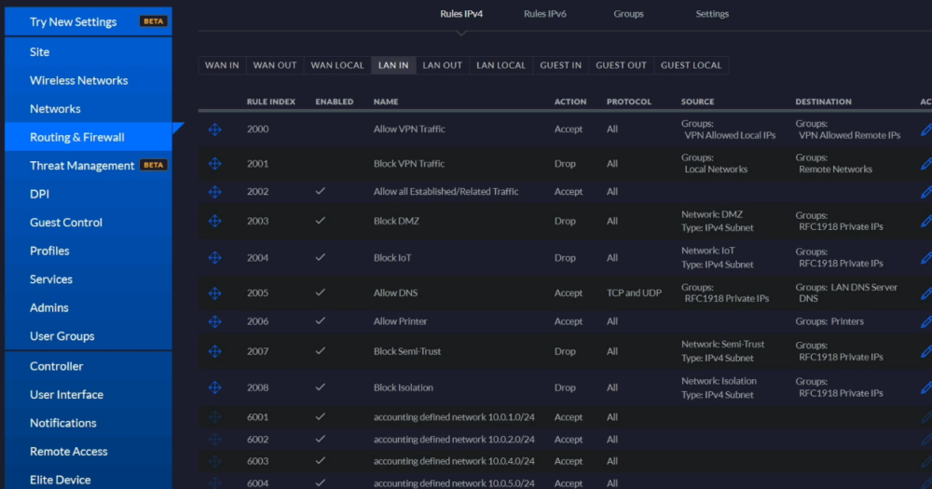Click the move handle for rule 2001

[214, 163]
